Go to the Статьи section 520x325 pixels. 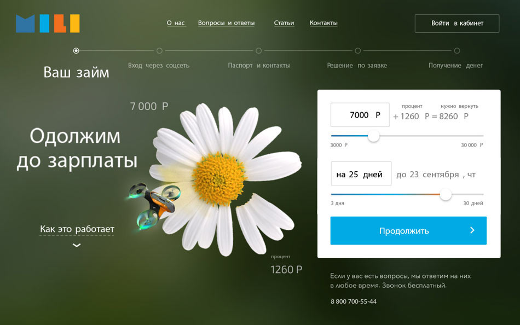284,23
